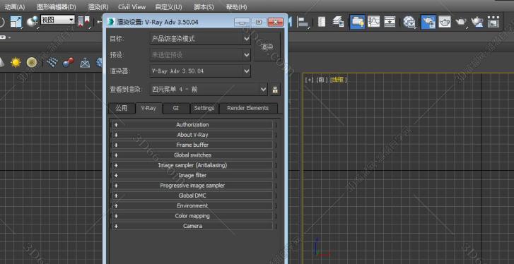
Task: Expand the Frame buffer rollout
Action: [192, 145]
